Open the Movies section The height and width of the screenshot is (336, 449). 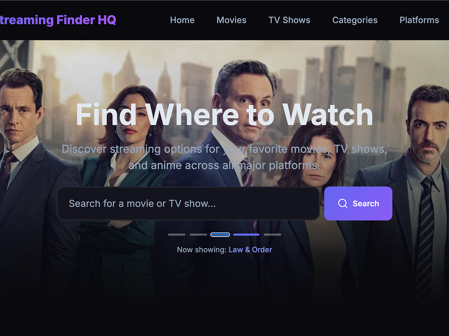(231, 20)
